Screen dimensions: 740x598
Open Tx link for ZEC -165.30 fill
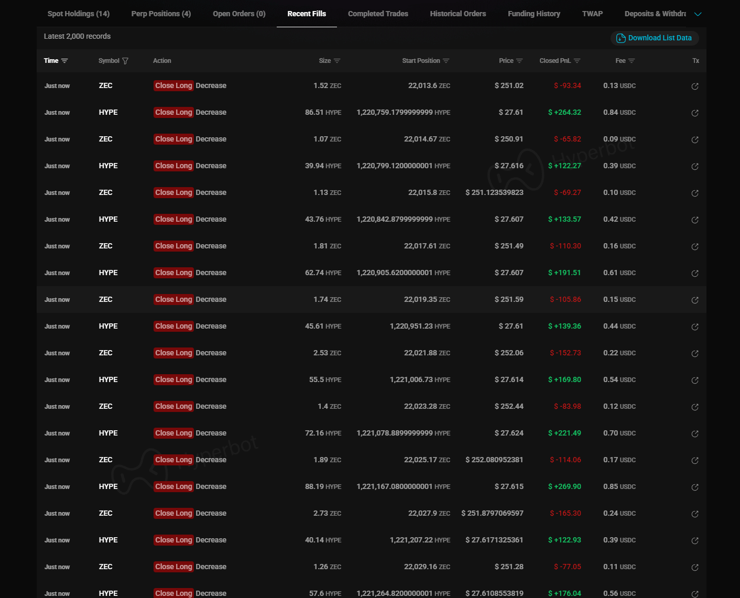tap(695, 514)
